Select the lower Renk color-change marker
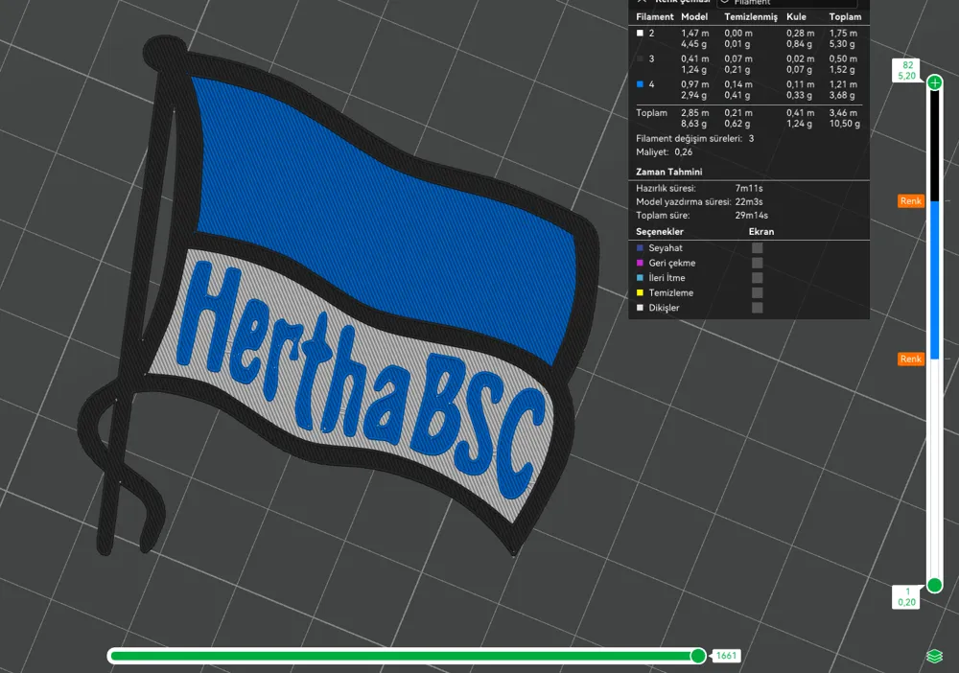Screen dimensions: 959x673 coord(911,359)
